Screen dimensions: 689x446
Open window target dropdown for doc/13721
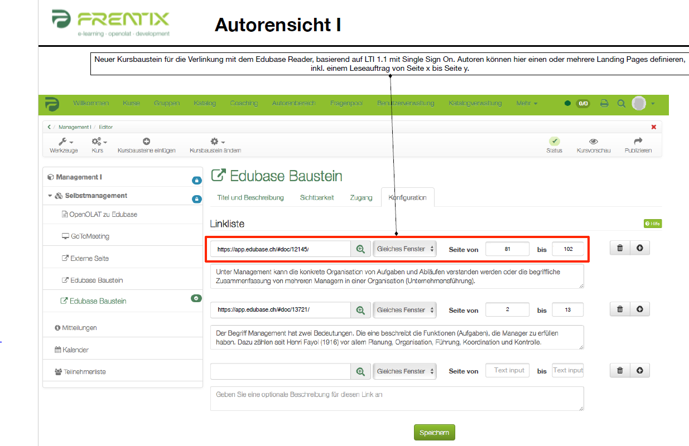(x=404, y=310)
